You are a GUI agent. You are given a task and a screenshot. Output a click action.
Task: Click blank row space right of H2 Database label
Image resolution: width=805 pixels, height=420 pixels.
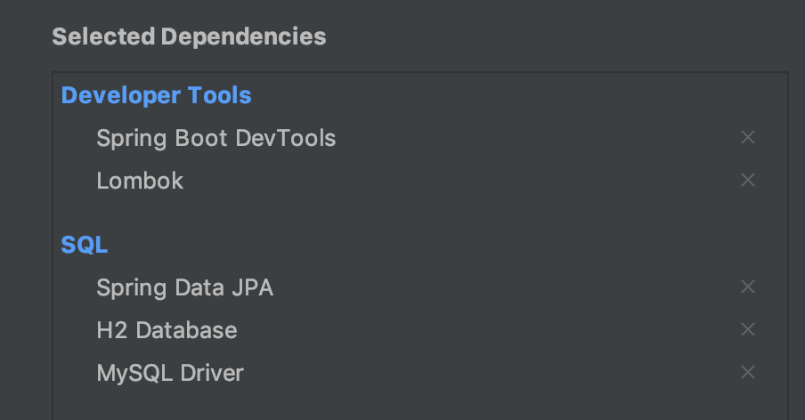(488, 330)
